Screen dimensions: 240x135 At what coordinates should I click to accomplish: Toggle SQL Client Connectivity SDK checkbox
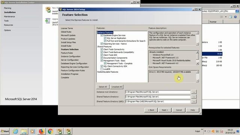pyautogui.click(x=102, y=66)
